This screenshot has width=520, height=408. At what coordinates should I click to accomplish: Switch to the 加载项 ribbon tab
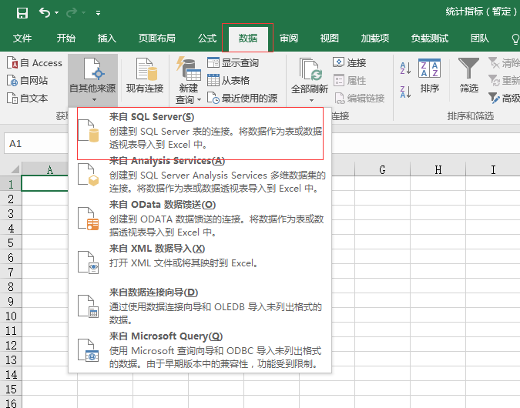point(374,38)
